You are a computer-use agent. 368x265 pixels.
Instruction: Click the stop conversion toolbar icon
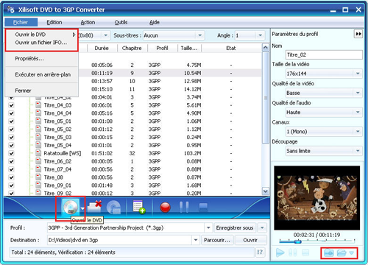pos(203,208)
